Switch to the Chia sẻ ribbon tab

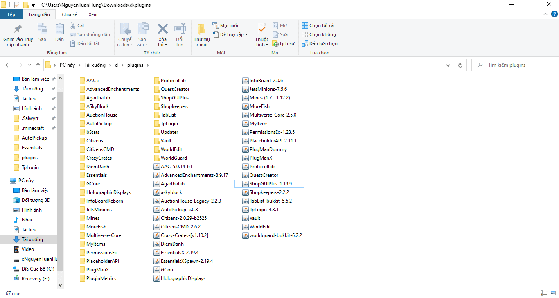click(69, 14)
